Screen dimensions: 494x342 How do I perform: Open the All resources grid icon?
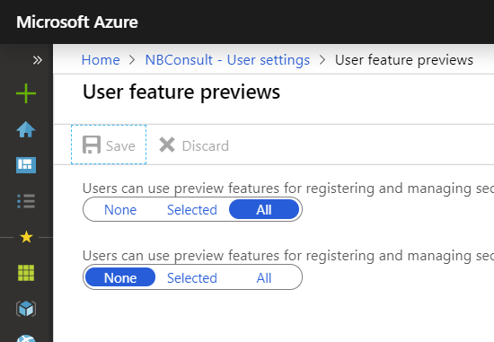click(x=26, y=273)
